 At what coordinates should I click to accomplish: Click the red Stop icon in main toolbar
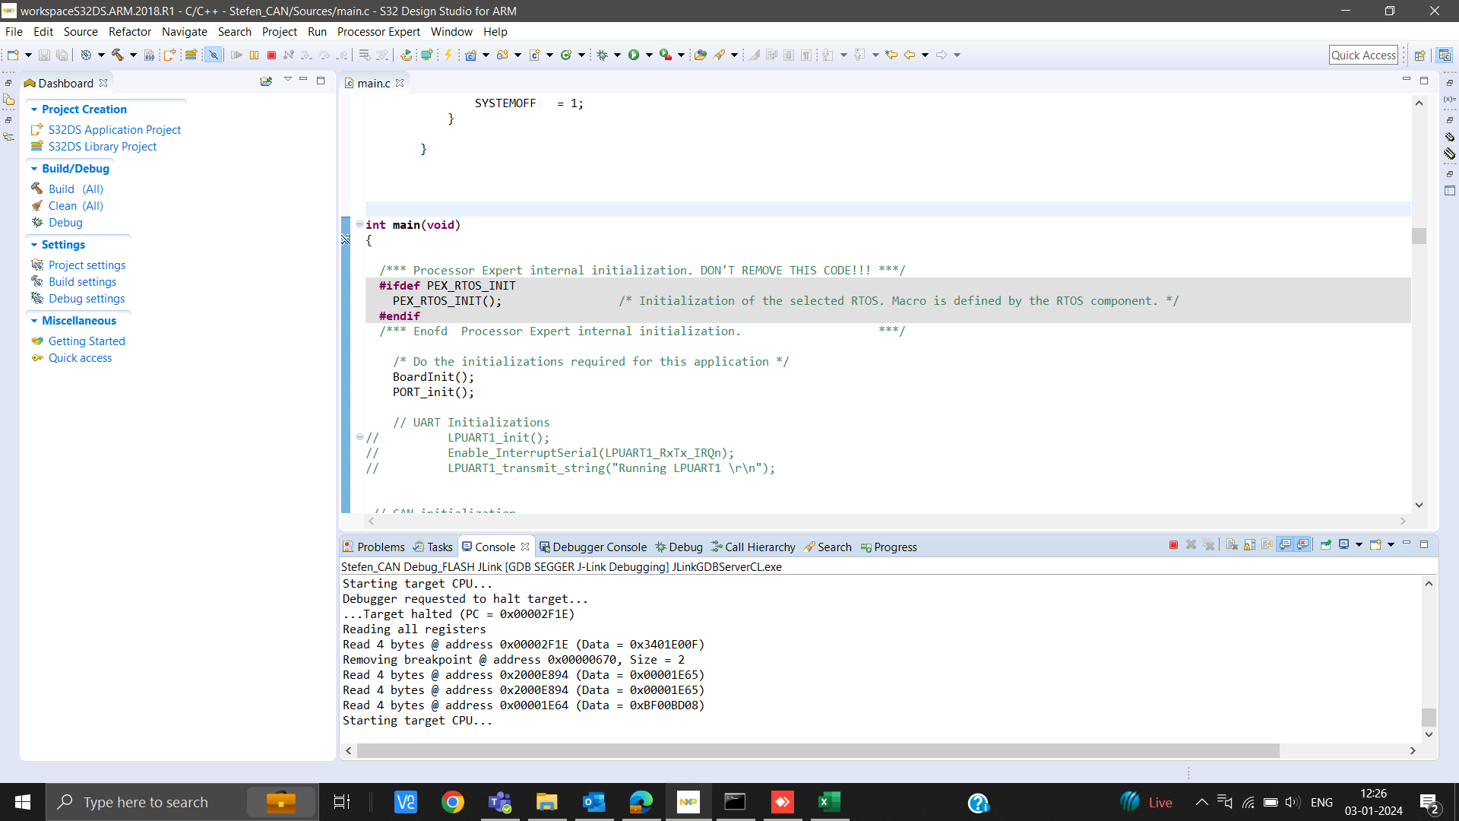[x=271, y=55]
